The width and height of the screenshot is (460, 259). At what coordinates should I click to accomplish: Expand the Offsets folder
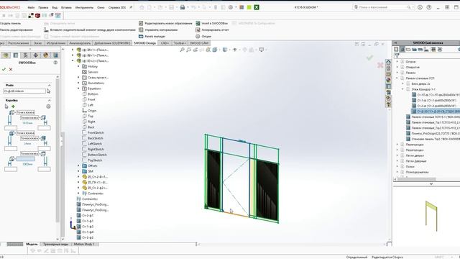click(x=78, y=165)
